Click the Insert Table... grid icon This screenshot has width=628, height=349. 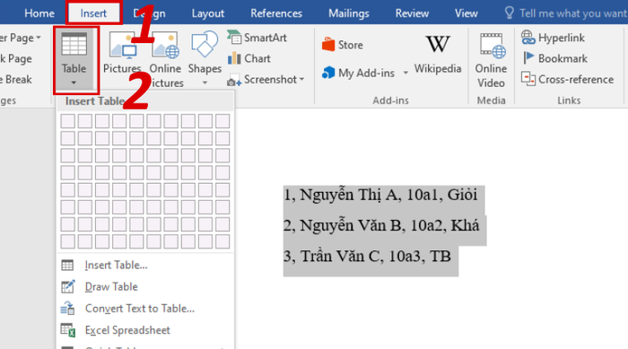(x=67, y=265)
